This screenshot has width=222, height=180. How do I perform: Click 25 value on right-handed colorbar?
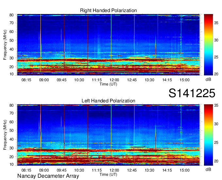[216, 57]
